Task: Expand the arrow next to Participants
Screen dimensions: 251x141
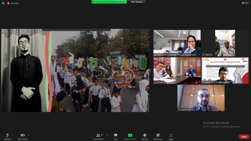Action: (107, 135)
